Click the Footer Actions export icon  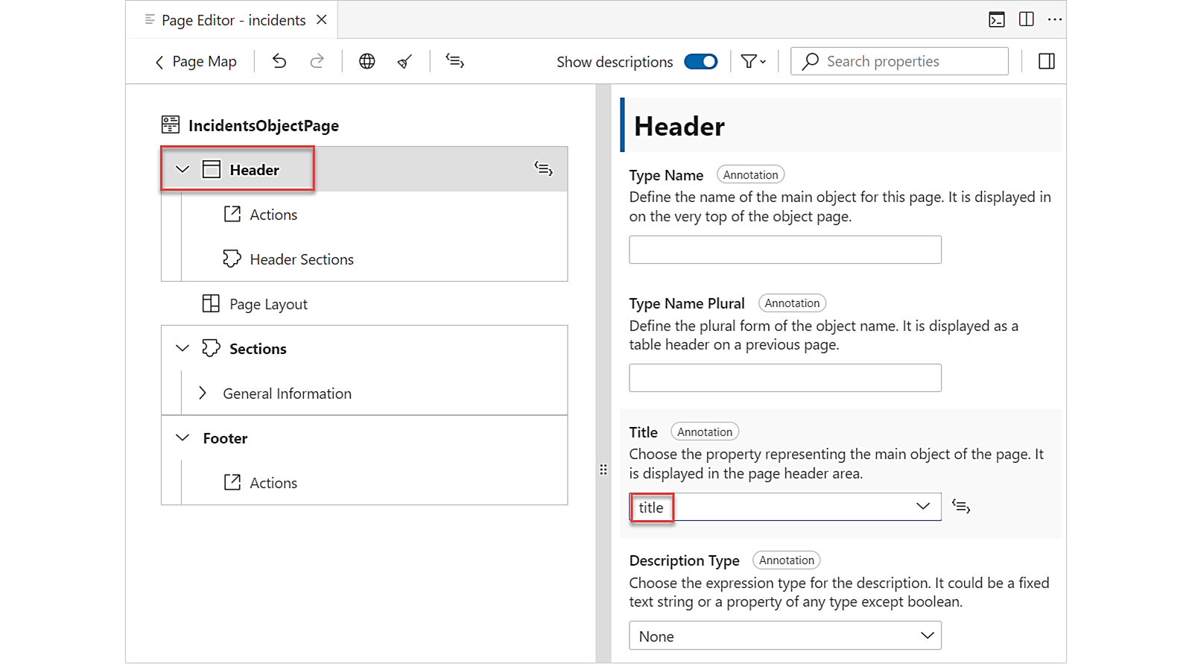pos(232,482)
